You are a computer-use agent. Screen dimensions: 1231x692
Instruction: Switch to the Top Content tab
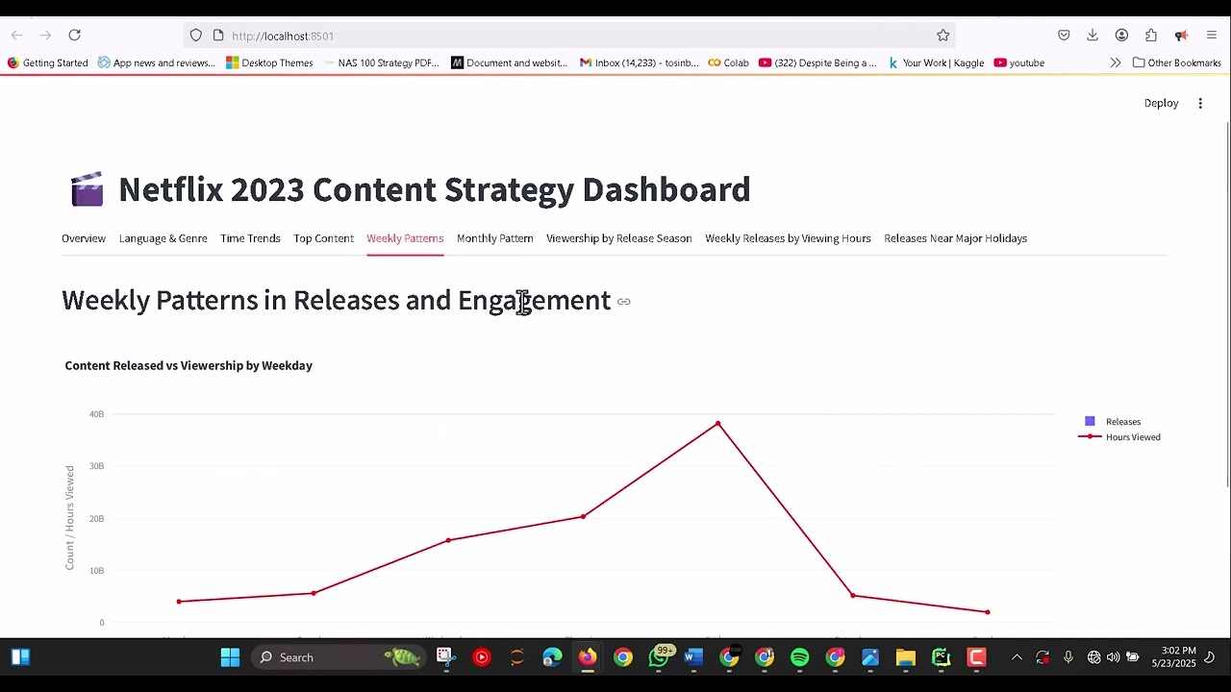(323, 238)
